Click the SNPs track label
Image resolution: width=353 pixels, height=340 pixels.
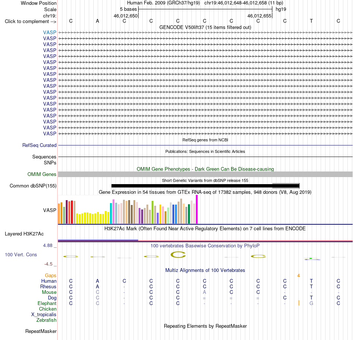[x=50, y=163]
